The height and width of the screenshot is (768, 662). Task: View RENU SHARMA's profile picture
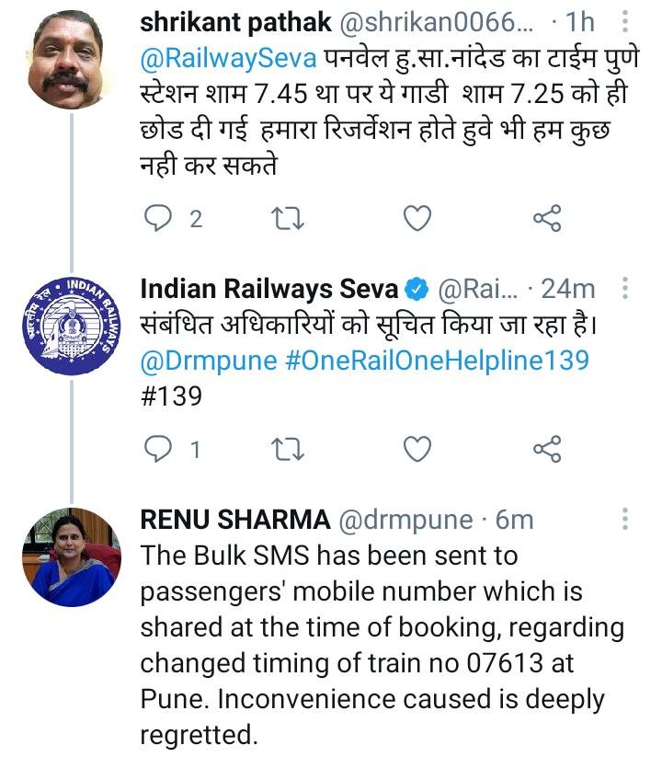[x=69, y=557]
